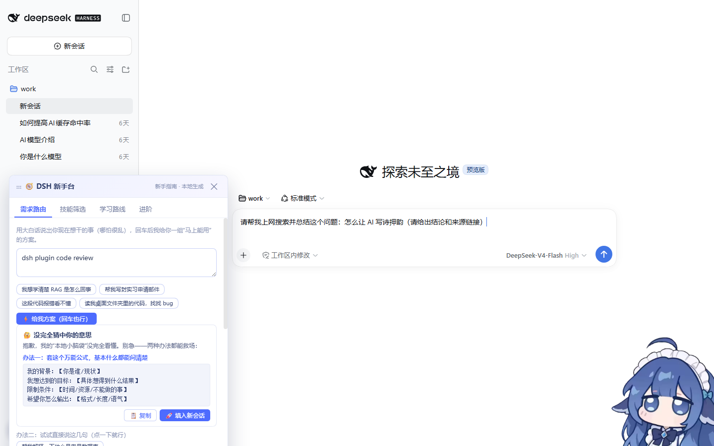
Task: Click template line 希望你怎么输出
Action: [78, 399]
